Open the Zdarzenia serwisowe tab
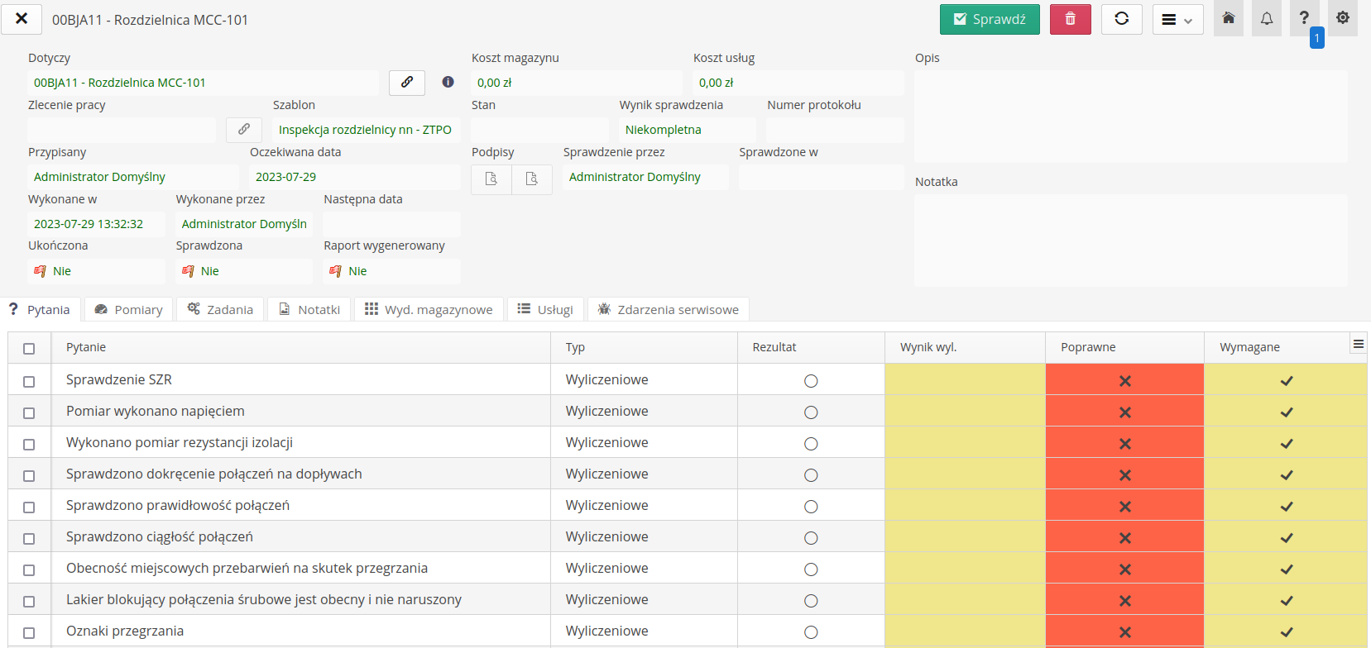 (x=668, y=310)
